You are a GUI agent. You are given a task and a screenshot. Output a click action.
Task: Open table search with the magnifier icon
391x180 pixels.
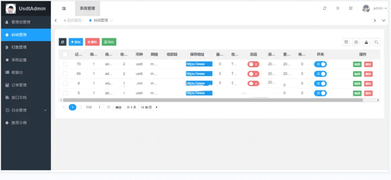point(376,42)
